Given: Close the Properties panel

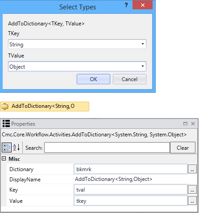Looking at the screenshot, I should [x=193, y=123].
